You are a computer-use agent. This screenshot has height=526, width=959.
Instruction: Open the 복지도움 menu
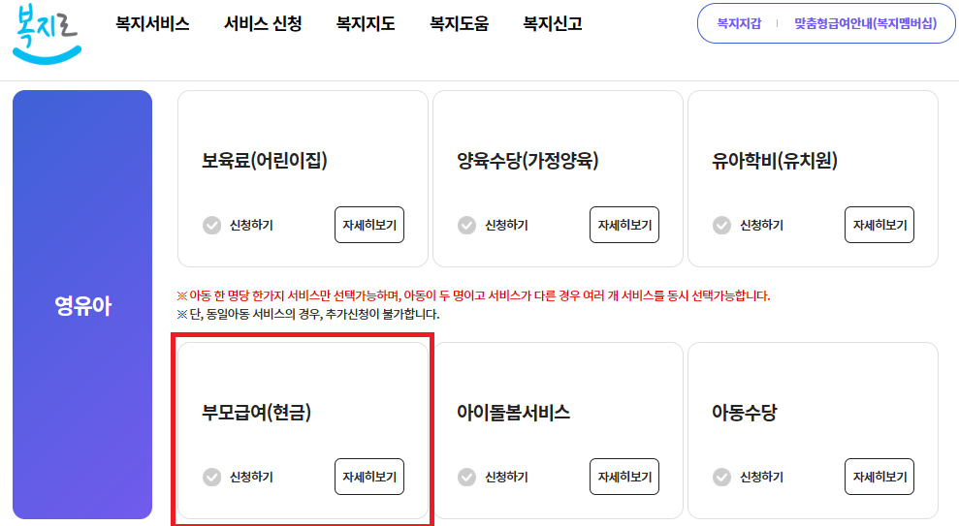click(x=459, y=24)
